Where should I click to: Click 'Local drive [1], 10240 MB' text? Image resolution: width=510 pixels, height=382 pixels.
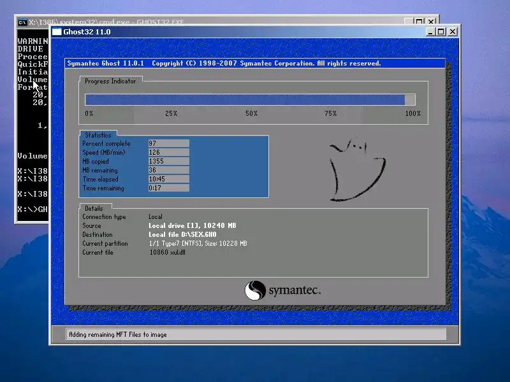pos(193,225)
